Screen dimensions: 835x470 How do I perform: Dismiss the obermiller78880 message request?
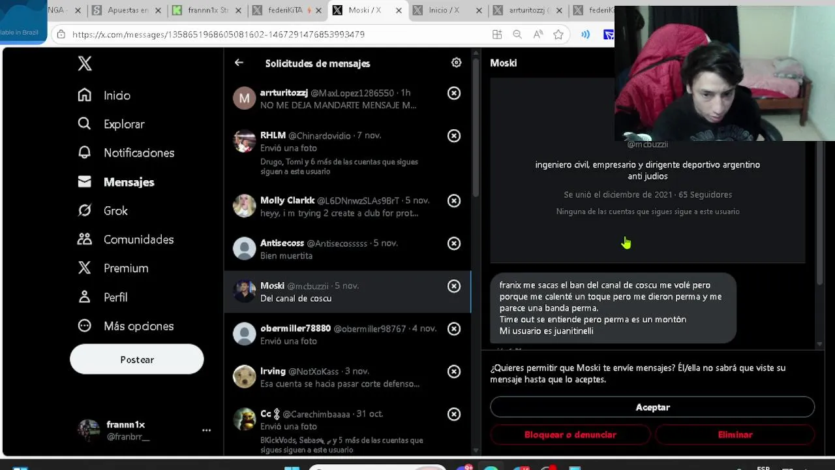point(454,329)
